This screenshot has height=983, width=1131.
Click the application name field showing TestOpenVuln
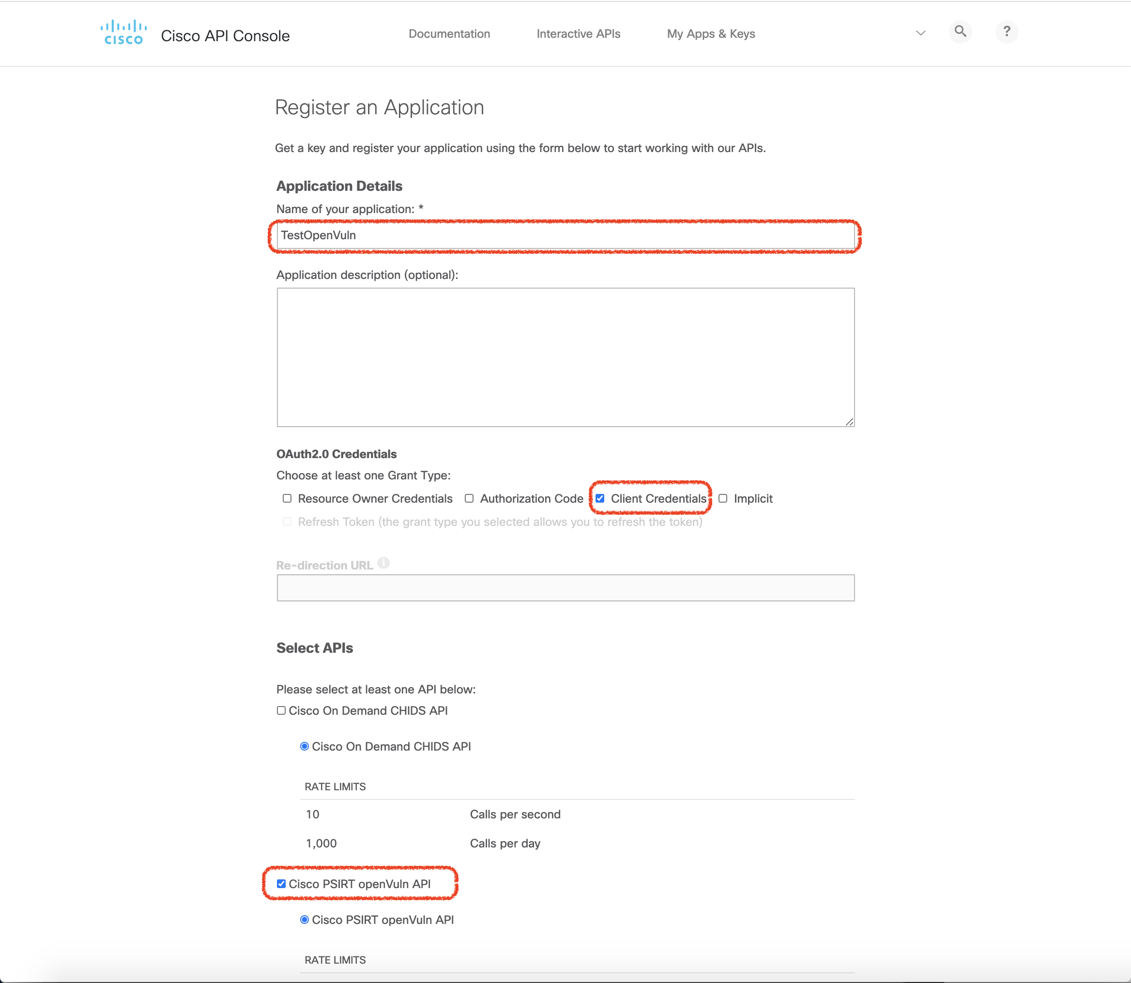click(564, 235)
